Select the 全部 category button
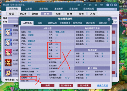The height and width of the screenshot is (91, 127). (x=12, y=14)
